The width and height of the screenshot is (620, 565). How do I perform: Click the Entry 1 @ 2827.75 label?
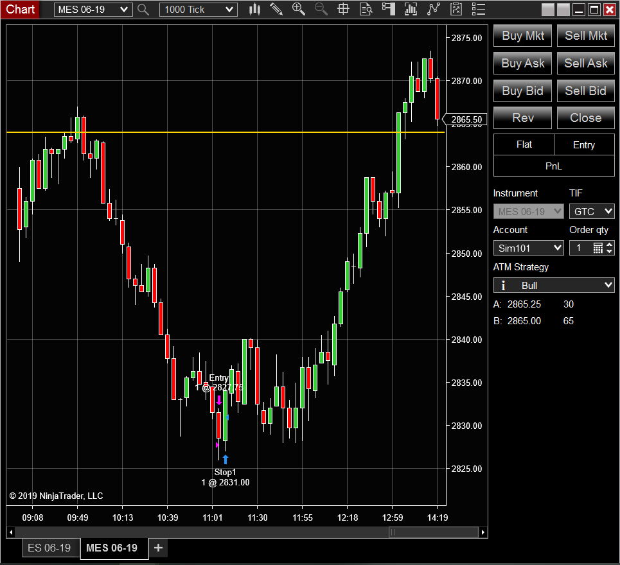218,383
